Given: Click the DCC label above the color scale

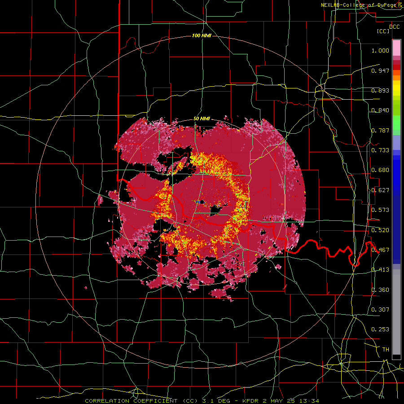Looking at the screenshot, I should (394, 27).
